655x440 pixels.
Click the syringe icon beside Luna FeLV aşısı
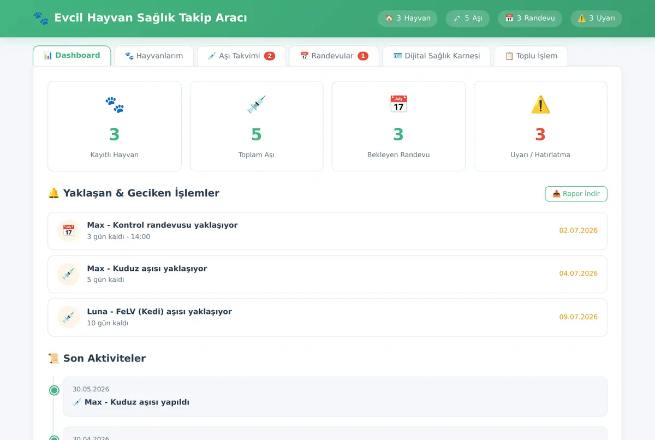tap(69, 317)
